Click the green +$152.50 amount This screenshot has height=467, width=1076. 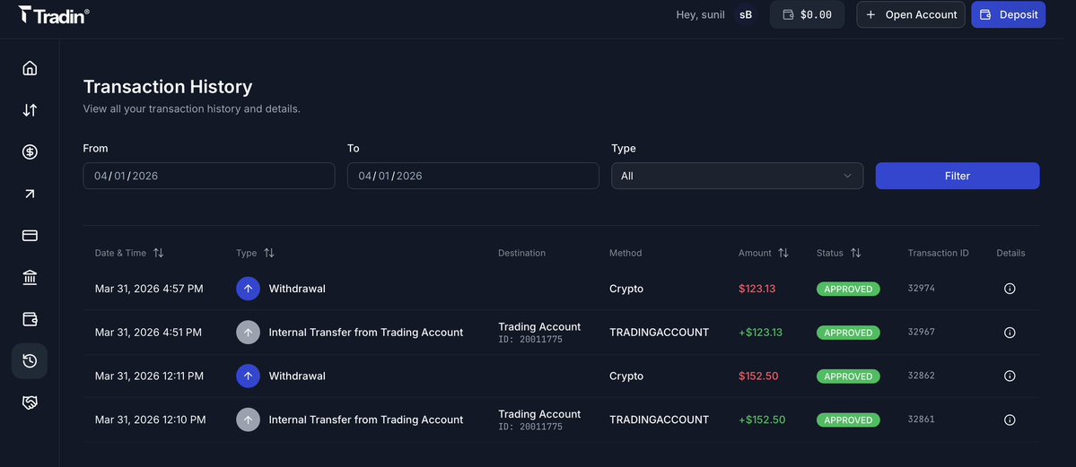[762, 419]
